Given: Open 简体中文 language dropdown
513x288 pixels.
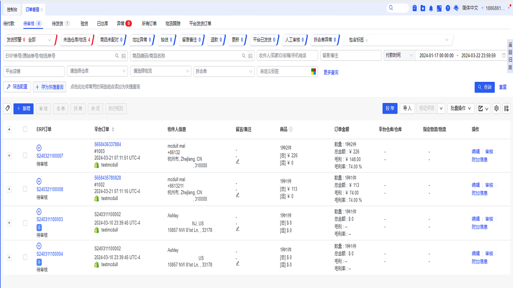Looking at the screenshot, I should [x=473, y=8].
